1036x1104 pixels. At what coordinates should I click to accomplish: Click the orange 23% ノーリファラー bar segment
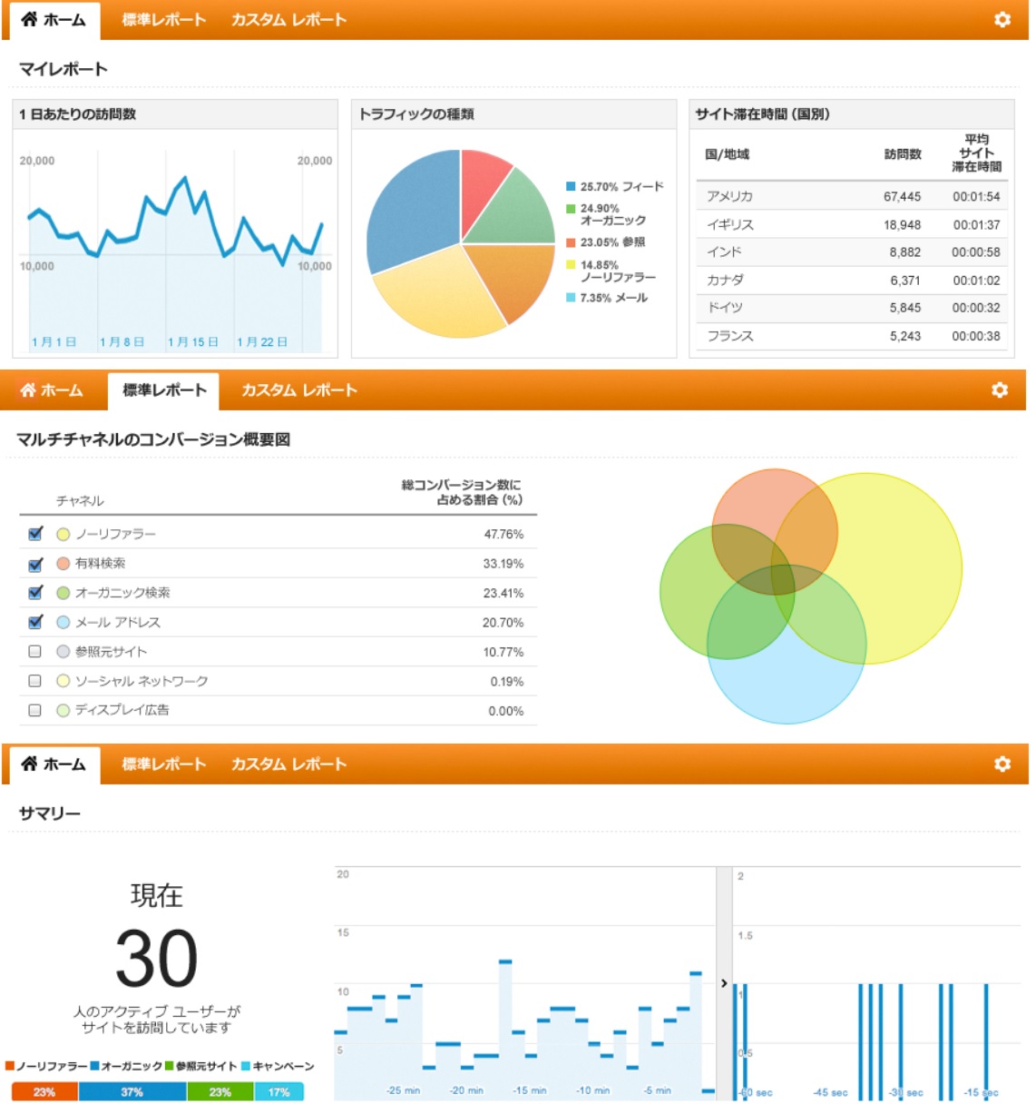click(x=44, y=1092)
